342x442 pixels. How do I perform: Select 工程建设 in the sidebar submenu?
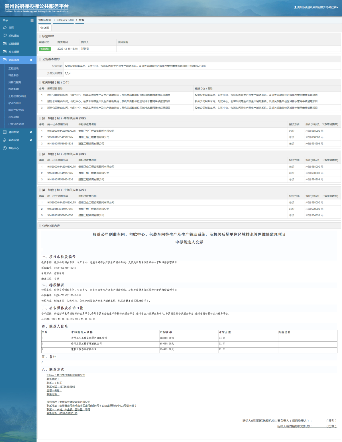point(13,68)
